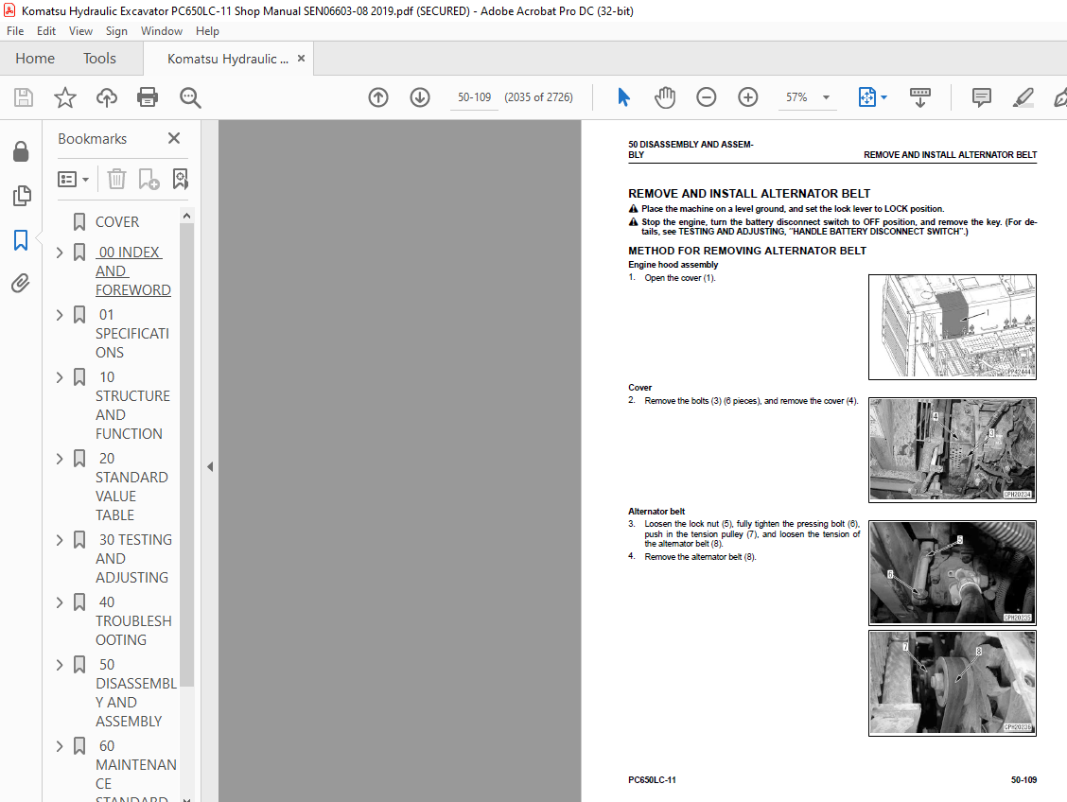Expand the 10 STRUCTURE AND FUNCTION bookmark
Screen dimensions: 1067x802
click(60, 377)
